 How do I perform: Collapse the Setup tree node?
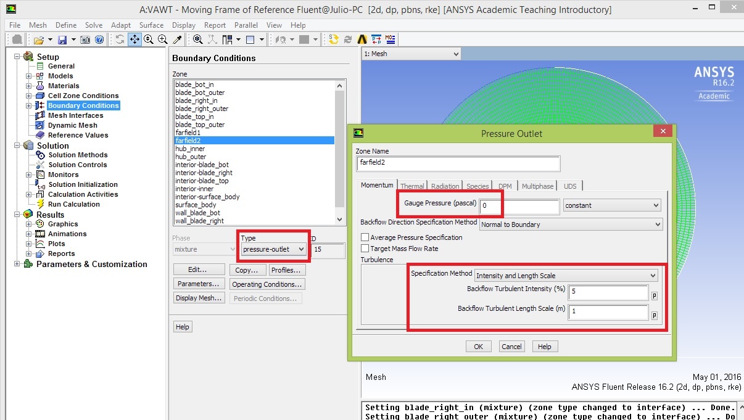[17, 57]
